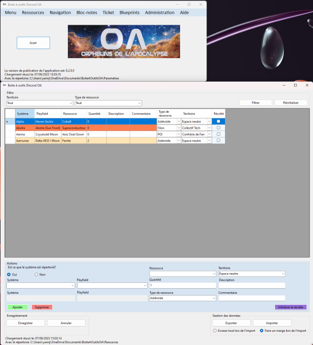Open the Bloc-notes menu
Image resolution: width=313 pixels, height=345 pixels.
click(x=87, y=13)
